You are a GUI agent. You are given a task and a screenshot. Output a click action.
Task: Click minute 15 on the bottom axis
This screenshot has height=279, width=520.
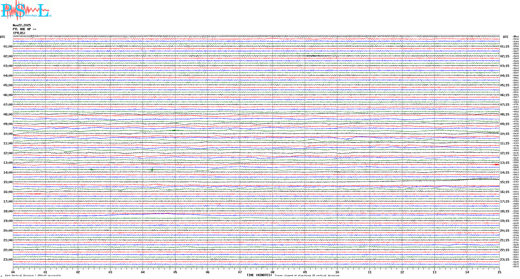pyautogui.click(x=499, y=272)
